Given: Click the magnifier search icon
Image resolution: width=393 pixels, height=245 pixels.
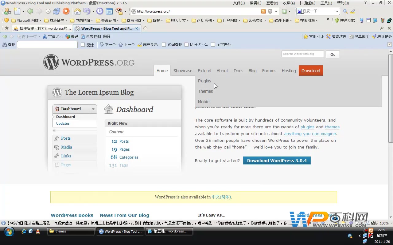Looking at the screenshot, I should tap(345, 11).
